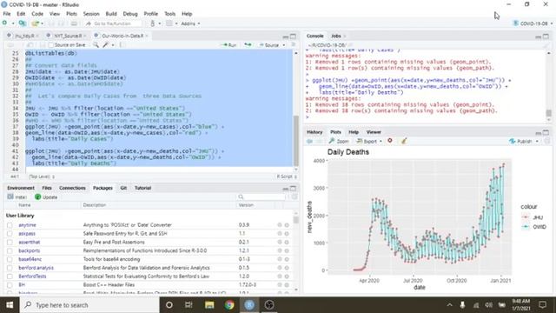Switch to the History tab

[x=314, y=132]
